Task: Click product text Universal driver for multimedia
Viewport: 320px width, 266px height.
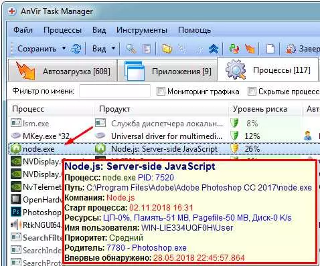Action: click(x=167, y=136)
